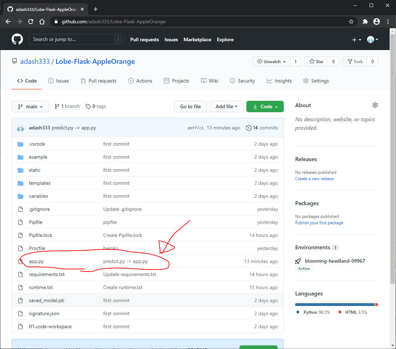The image size is (396, 349).
Task: Click Issues in top navigation bar
Action: 171,39
